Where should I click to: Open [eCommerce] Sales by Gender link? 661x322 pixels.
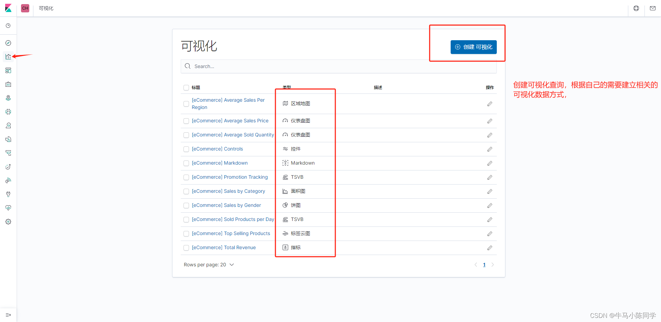[x=226, y=205]
